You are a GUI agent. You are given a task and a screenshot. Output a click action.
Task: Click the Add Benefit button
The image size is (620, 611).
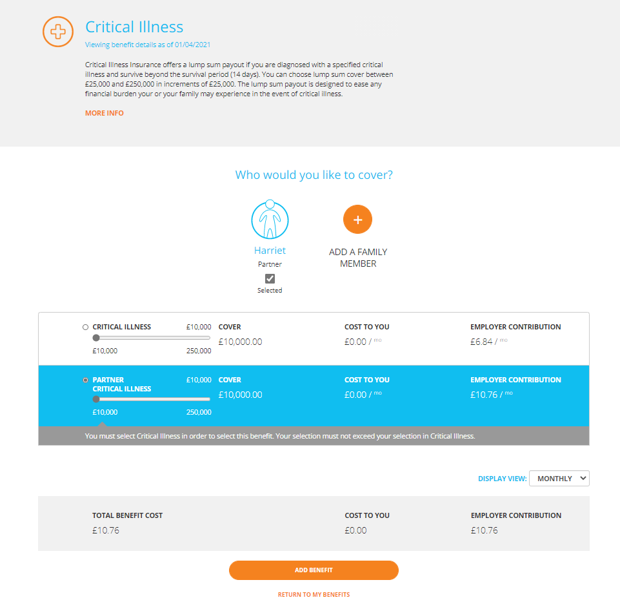point(314,570)
